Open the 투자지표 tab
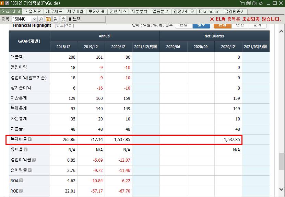This screenshot has width=285, height=197. [x=97, y=11]
